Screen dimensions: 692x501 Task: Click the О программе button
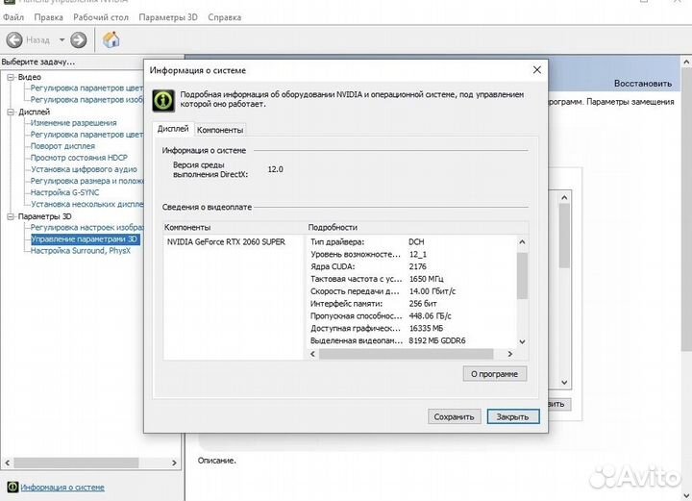pos(494,373)
